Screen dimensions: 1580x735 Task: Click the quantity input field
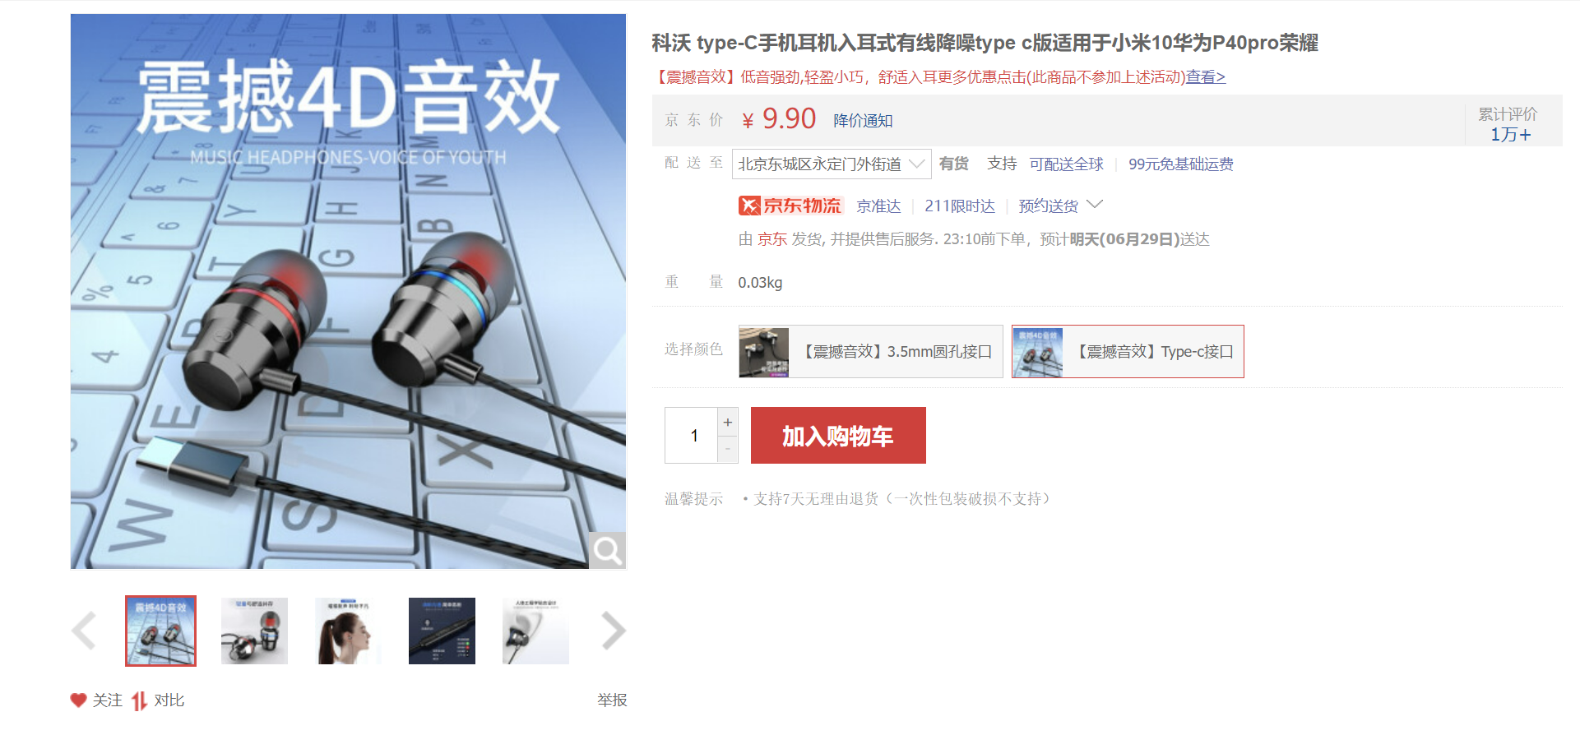(x=692, y=435)
